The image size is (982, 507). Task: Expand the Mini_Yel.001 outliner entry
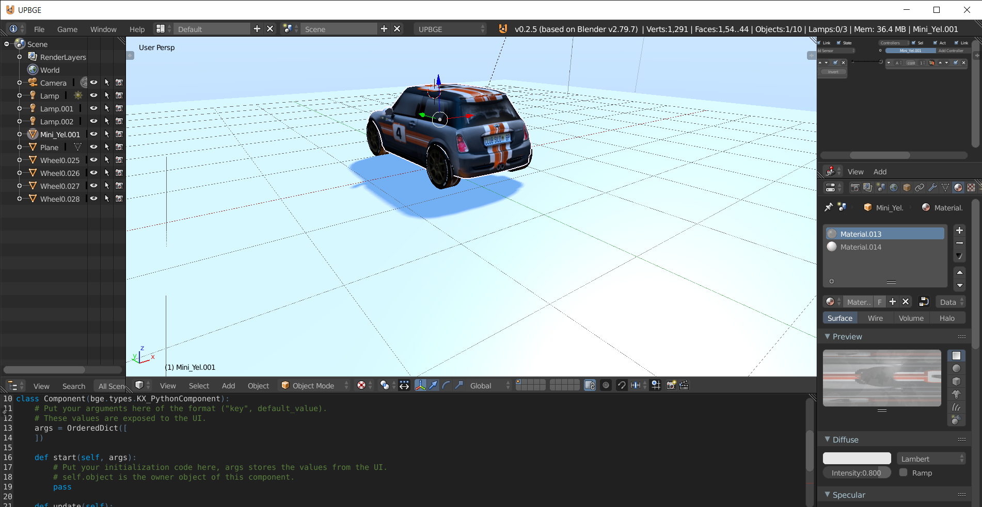pos(20,134)
